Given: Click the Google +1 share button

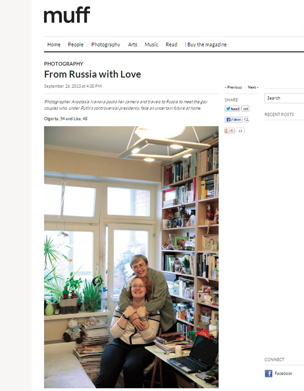Looking at the screenshot, I should (230, 131).
